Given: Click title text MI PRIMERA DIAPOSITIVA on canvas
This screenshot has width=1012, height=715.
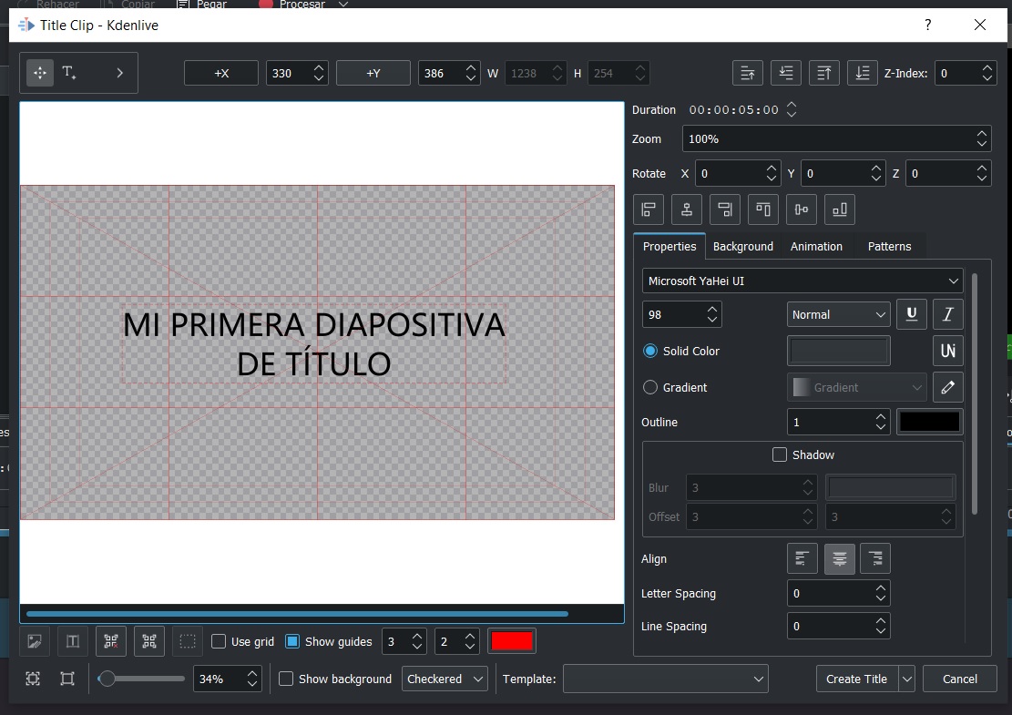Looking at the screenshot, I should (313, 324).
